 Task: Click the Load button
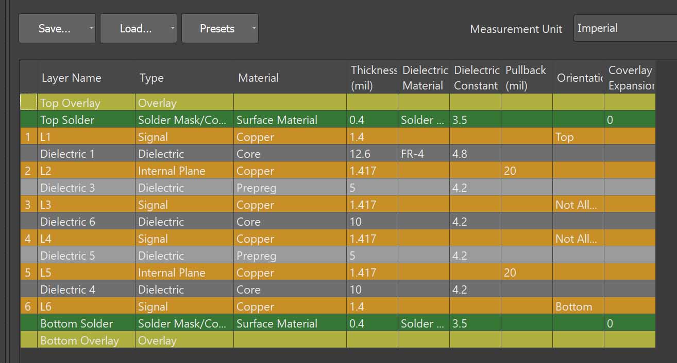click(135, 29)
